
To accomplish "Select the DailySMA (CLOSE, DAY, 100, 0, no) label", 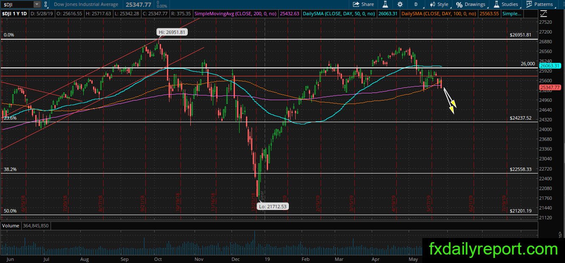I will (439, 14).
